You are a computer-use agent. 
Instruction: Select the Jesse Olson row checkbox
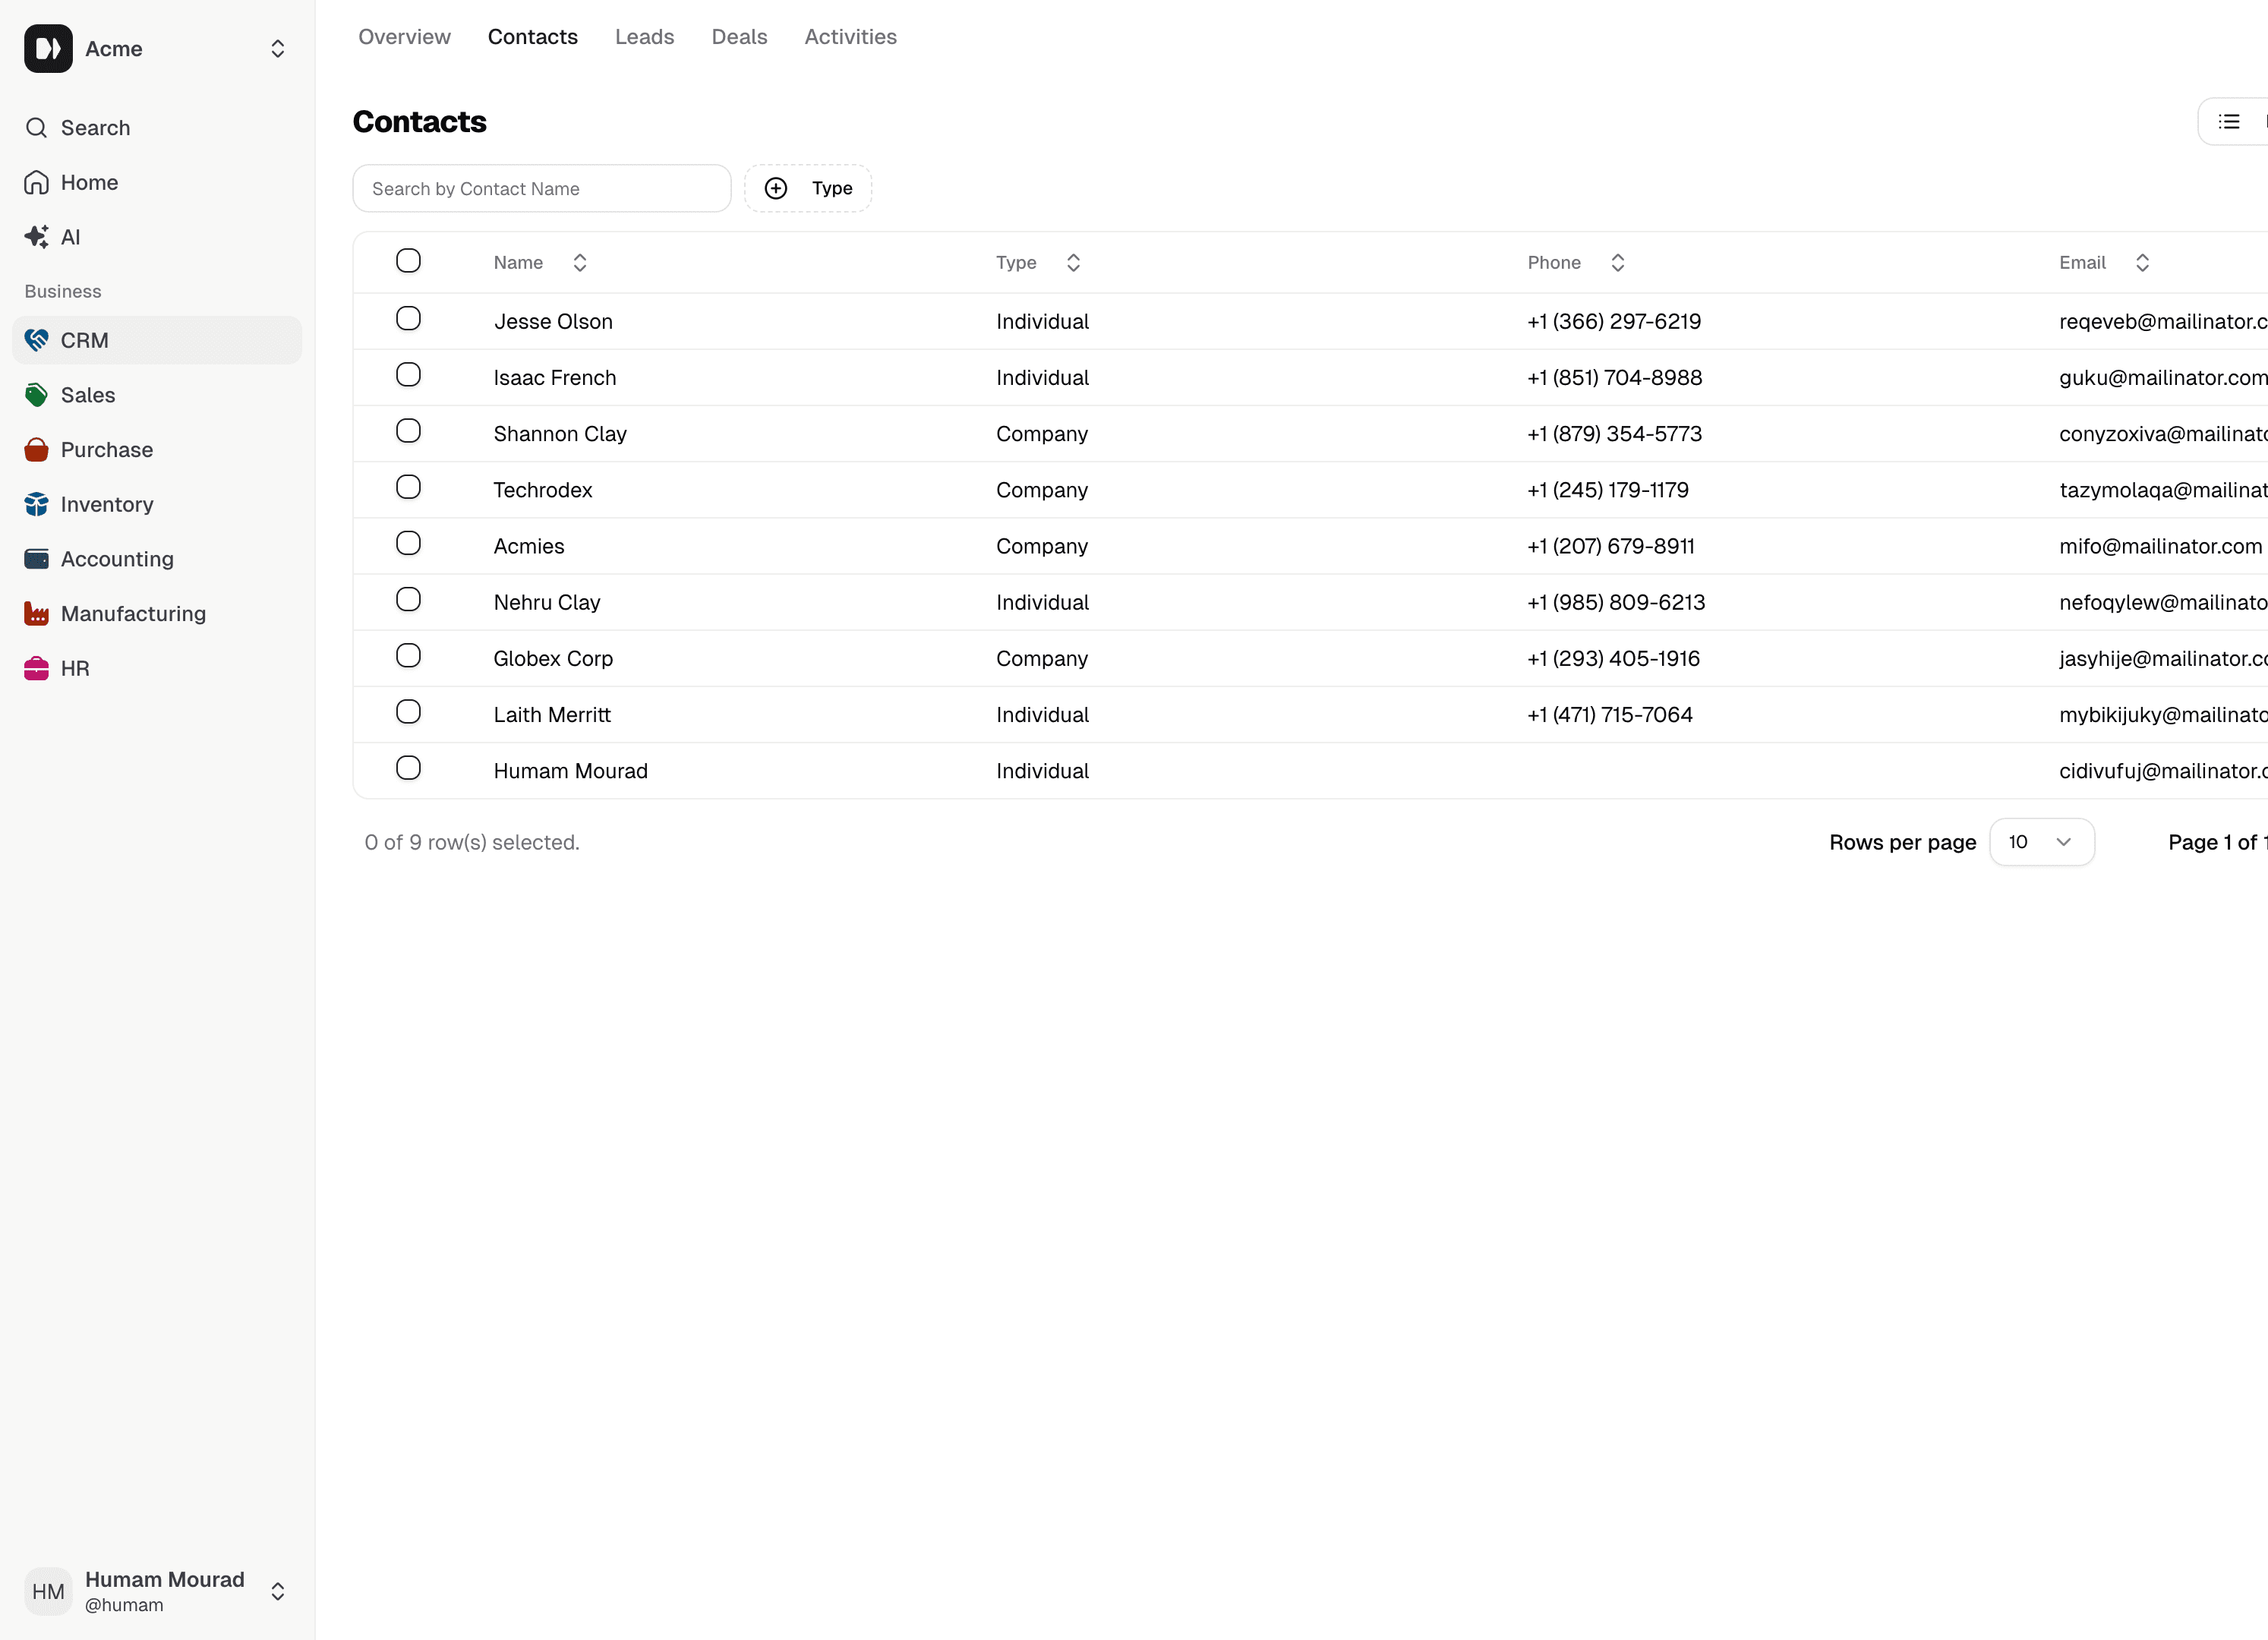click(408, 319)
